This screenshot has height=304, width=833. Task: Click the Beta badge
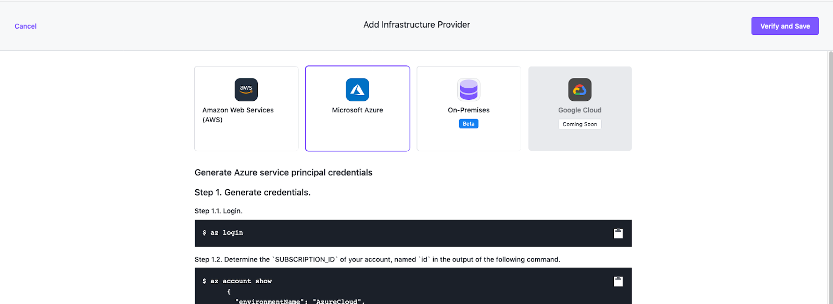pos(469,124)
